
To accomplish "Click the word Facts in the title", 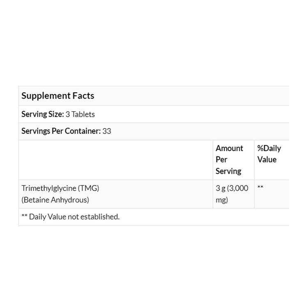I will click(x=83, y=96).
